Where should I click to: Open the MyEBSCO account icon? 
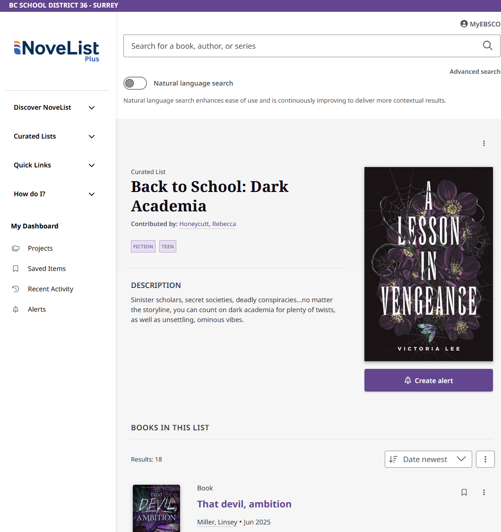(464, 24)
